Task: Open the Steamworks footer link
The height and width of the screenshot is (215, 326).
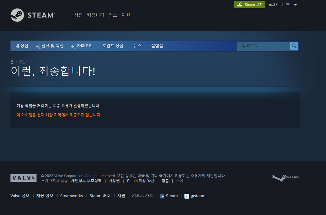Action: (71, 196)
